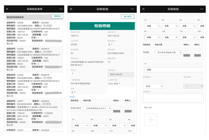Click the 添加行 link
The height and width of the screenshot is (140, 209).
click(72, 97)
